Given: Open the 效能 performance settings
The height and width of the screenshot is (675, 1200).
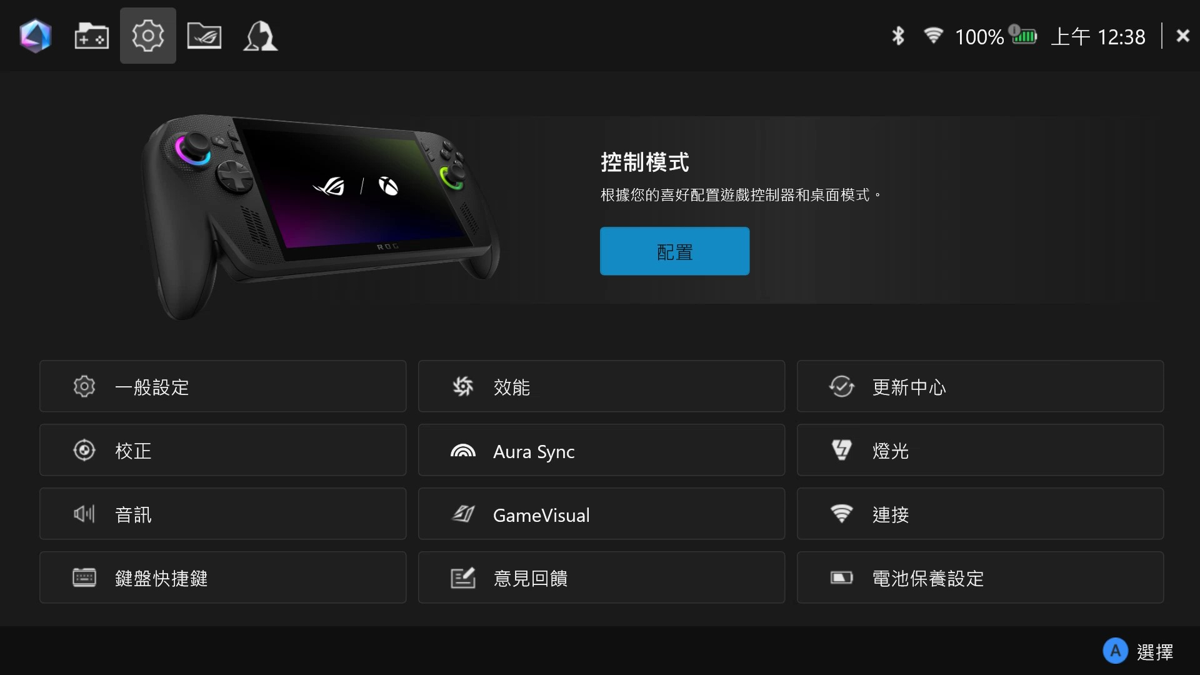Looking at the screenshot, I should [601, 386].
